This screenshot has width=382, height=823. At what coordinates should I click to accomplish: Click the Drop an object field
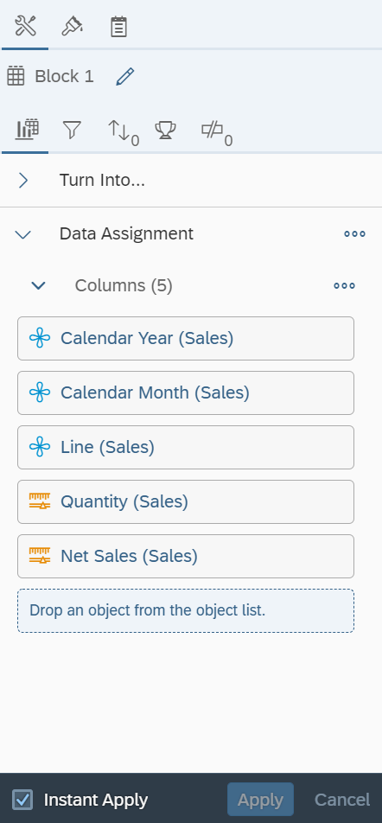(x=186, y=610)
